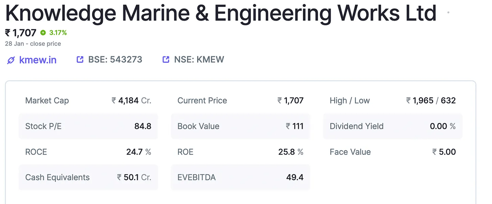Open the external-link icon next to NSE: KMEW
Screen dimensions: 492x204
[x=166, y=59]
